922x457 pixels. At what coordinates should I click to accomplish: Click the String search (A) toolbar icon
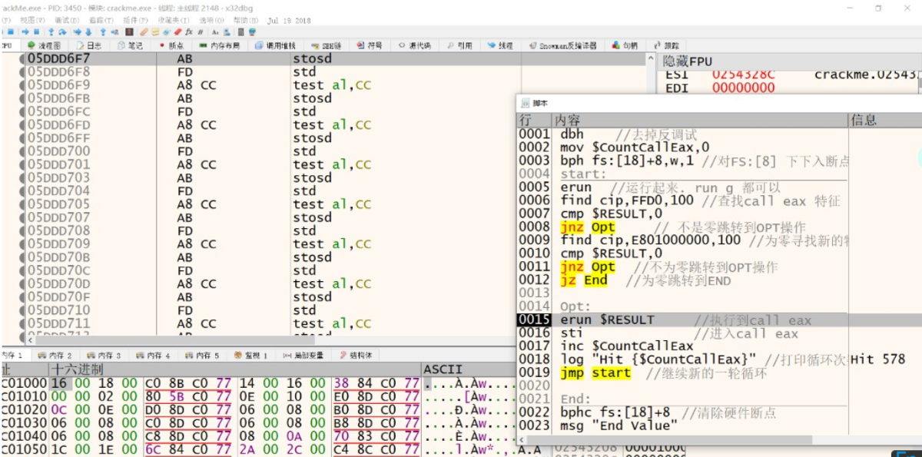pyautogui.click(x=216, y=32)
